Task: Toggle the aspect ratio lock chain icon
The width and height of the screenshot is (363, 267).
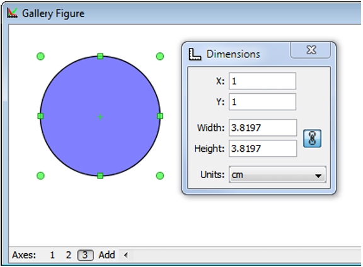Action: tap(312, 139)
